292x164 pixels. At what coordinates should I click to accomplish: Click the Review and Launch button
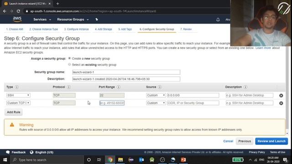click(x=271, y=141)
